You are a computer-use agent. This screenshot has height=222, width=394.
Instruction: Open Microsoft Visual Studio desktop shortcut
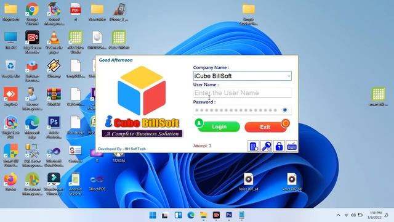click(x=54, y=155)
